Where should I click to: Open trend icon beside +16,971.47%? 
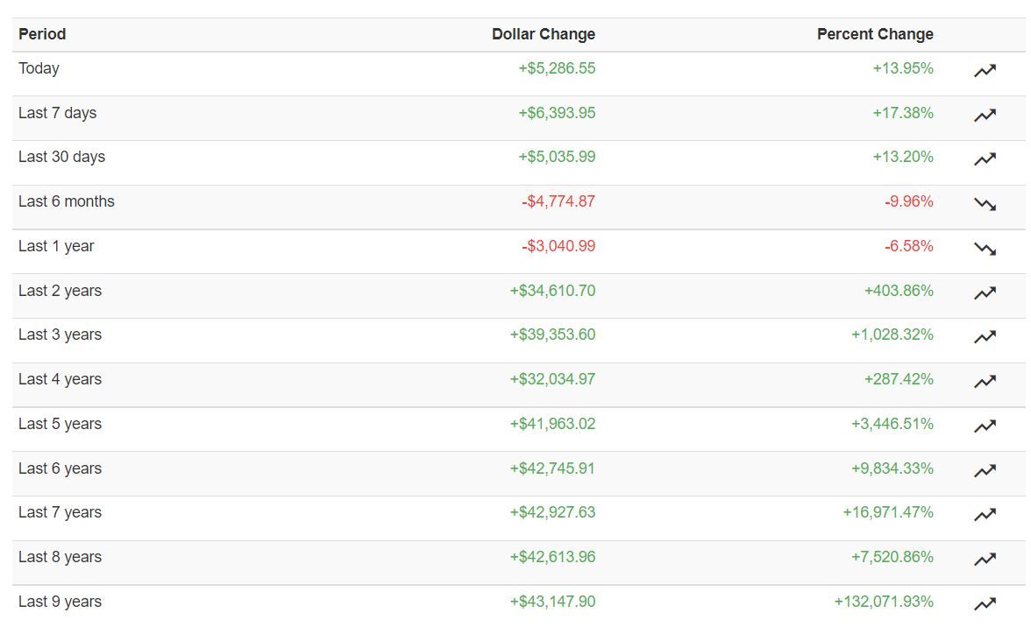click(985, 515)
